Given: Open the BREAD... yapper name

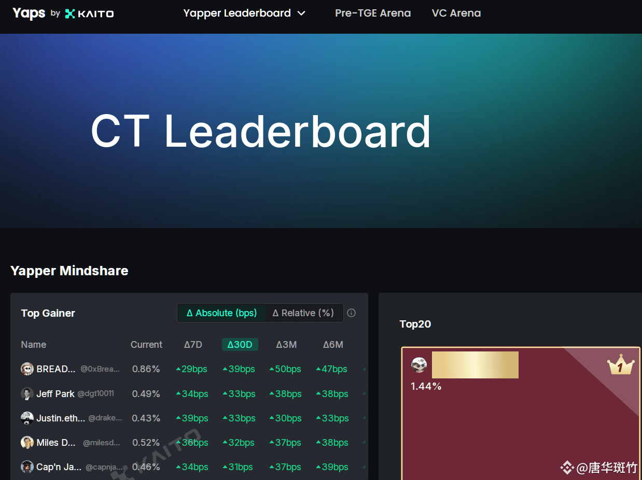Looking at the screenshot, I should tap(56, 369).
